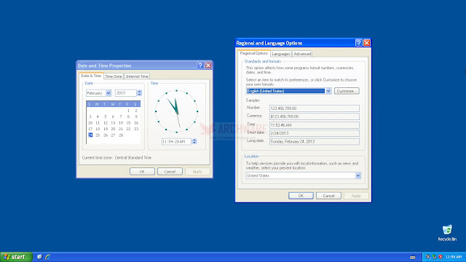This screenshot has width=466, height=262.
Task: Select day 1 in the calendar
Action: click(x=128, y=111)
